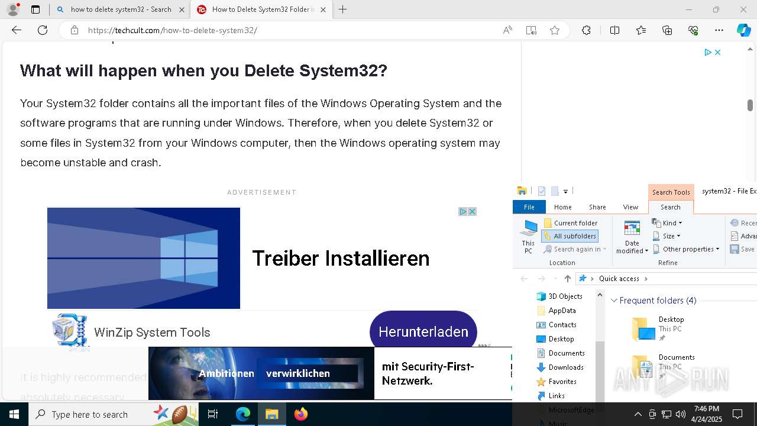Viewport: 757px width, 426px height.
Task: Open Edge tab actions menu icon
Action: click(35, 9)
